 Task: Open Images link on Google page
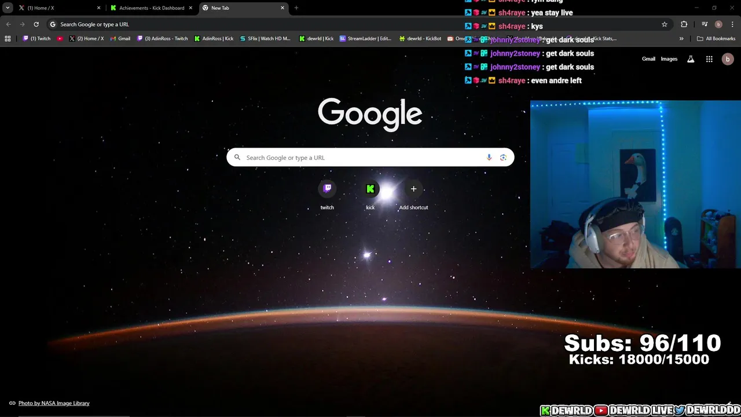coord(669,59)
